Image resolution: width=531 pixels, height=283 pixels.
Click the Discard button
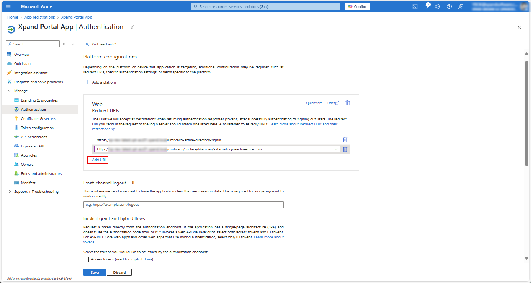(x=120, y=272)
